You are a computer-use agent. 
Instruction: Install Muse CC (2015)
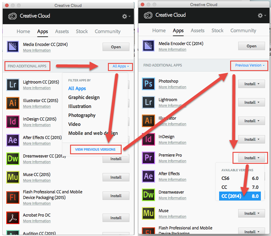(x=116, y=177)
